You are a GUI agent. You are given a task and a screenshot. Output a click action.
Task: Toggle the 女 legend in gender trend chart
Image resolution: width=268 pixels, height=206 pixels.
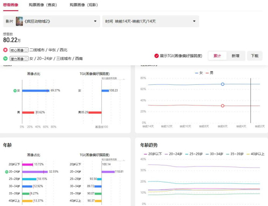click(199, 73)
